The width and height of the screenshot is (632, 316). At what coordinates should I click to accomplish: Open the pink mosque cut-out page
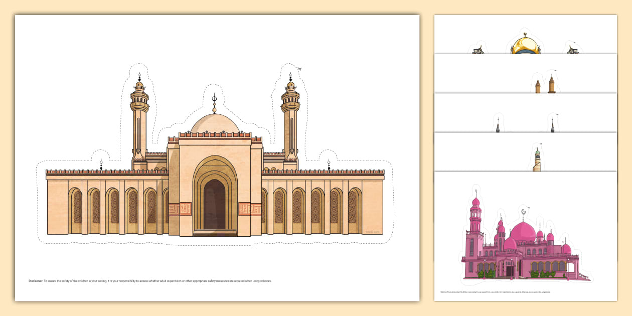(525, 236)
